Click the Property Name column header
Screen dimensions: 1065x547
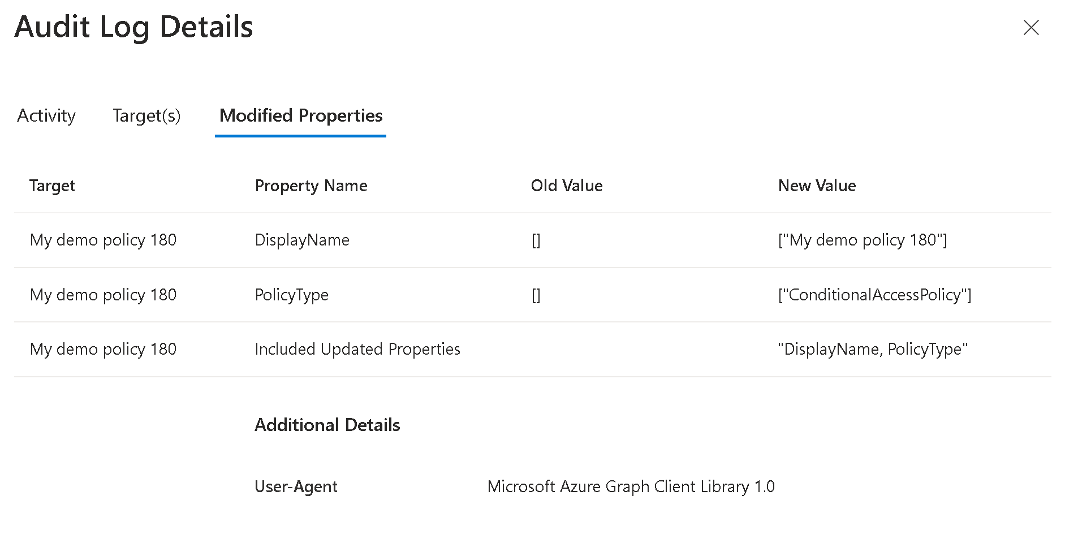[311, 186]
